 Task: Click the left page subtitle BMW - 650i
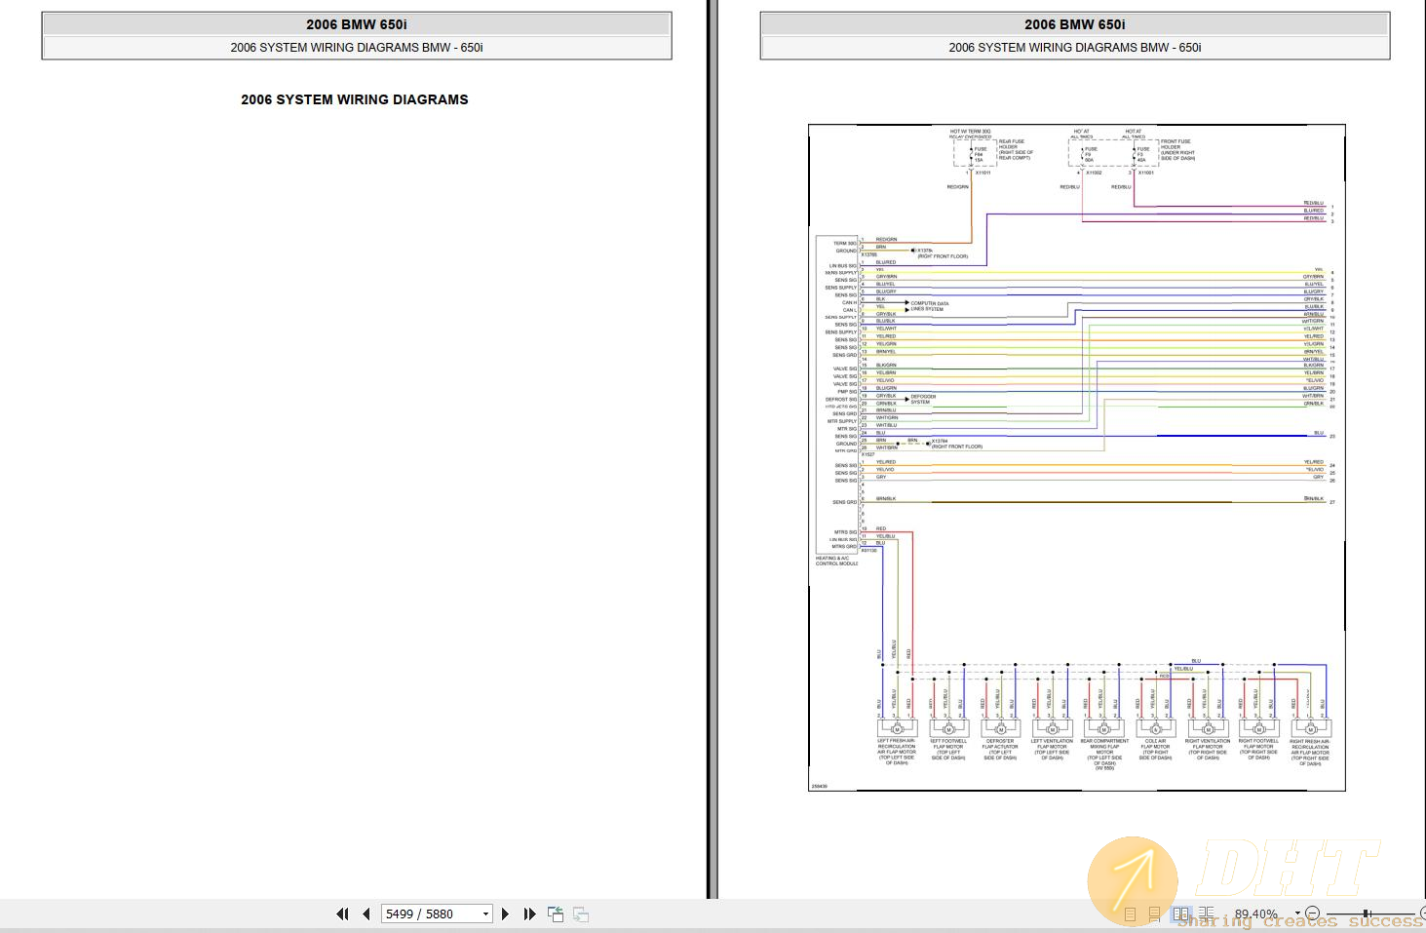point(357,47)
